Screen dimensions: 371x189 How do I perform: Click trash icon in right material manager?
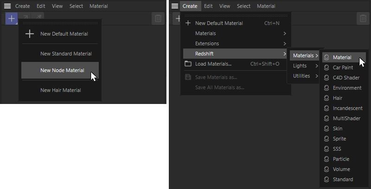363,18
